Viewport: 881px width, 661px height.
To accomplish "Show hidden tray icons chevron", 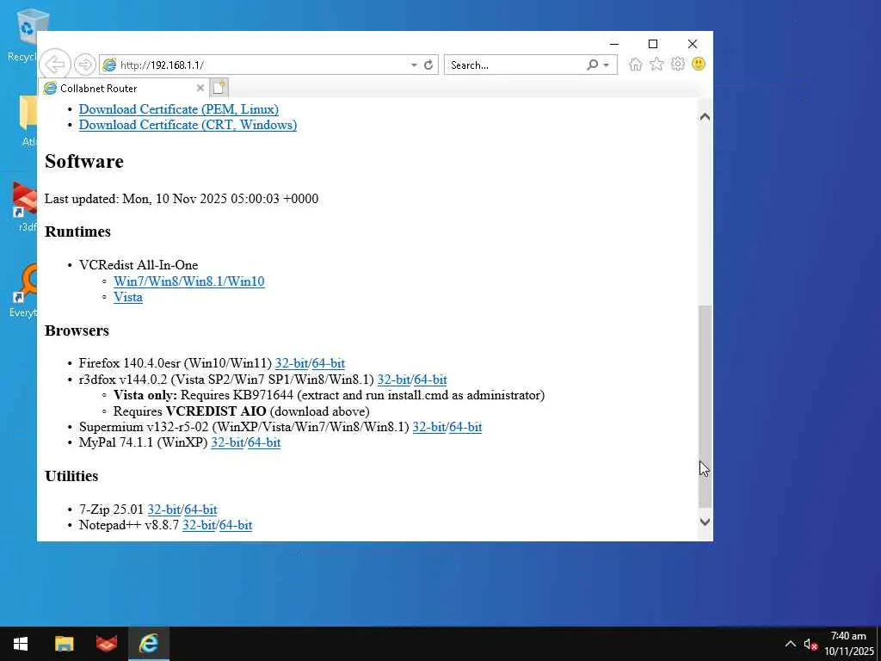I will pyautogui.click(x=790, y=644).
